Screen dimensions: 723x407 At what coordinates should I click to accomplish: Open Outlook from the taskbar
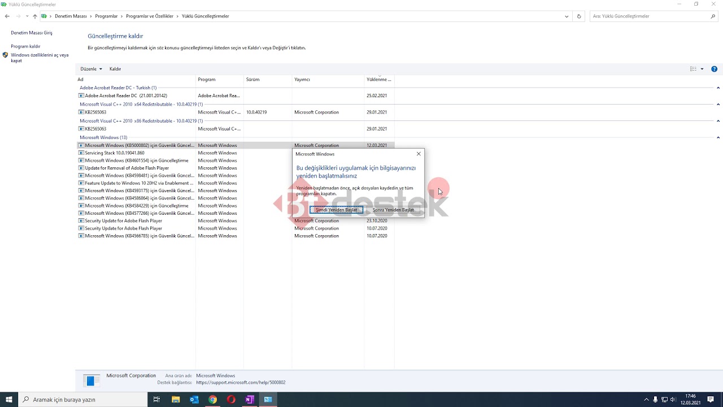[x=194, y=400]
